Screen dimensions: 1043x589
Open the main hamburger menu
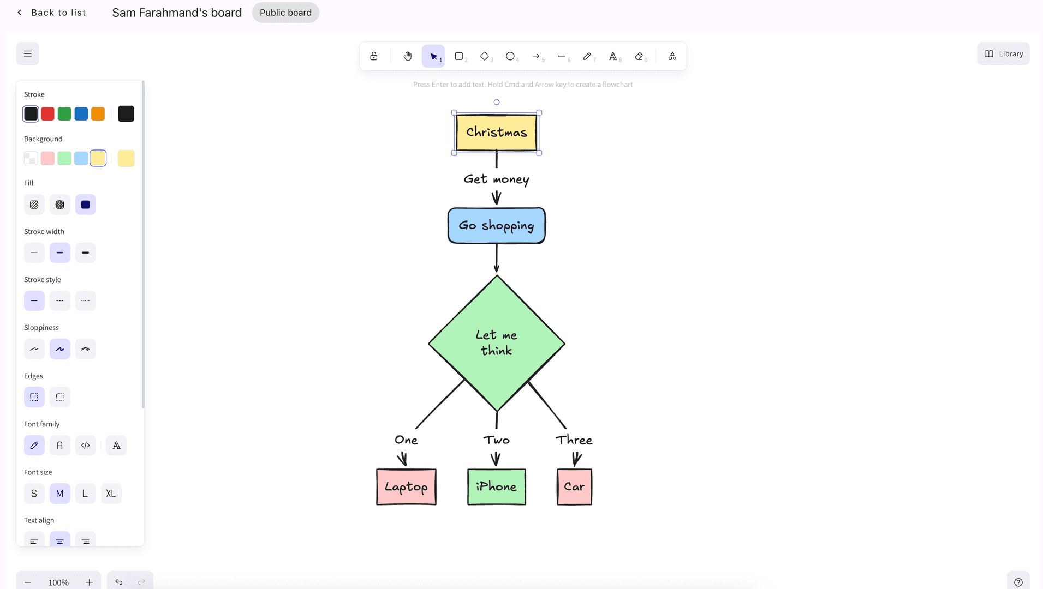coord(27,53)
